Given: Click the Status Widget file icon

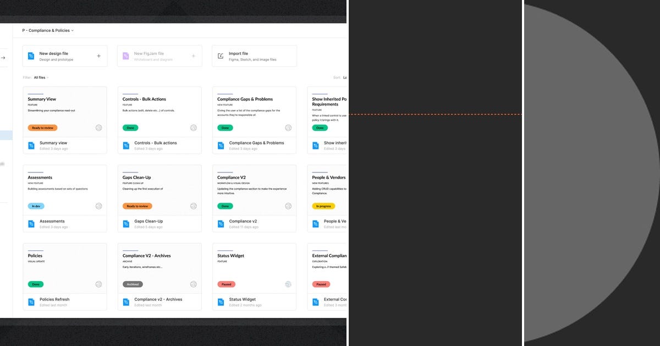Looking at the screenshot, I should tap(221, 302).
